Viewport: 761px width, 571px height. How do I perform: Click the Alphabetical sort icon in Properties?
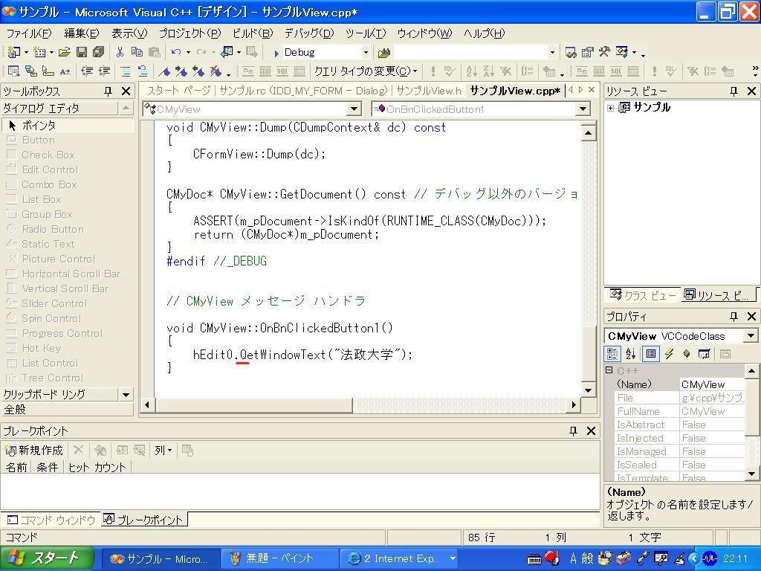click(630, 354)
